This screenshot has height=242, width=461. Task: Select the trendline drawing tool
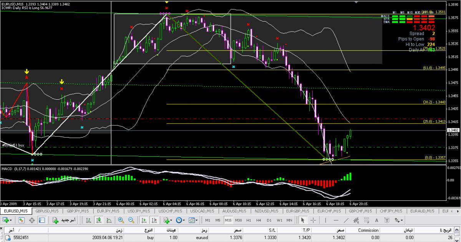click(346, 220)
